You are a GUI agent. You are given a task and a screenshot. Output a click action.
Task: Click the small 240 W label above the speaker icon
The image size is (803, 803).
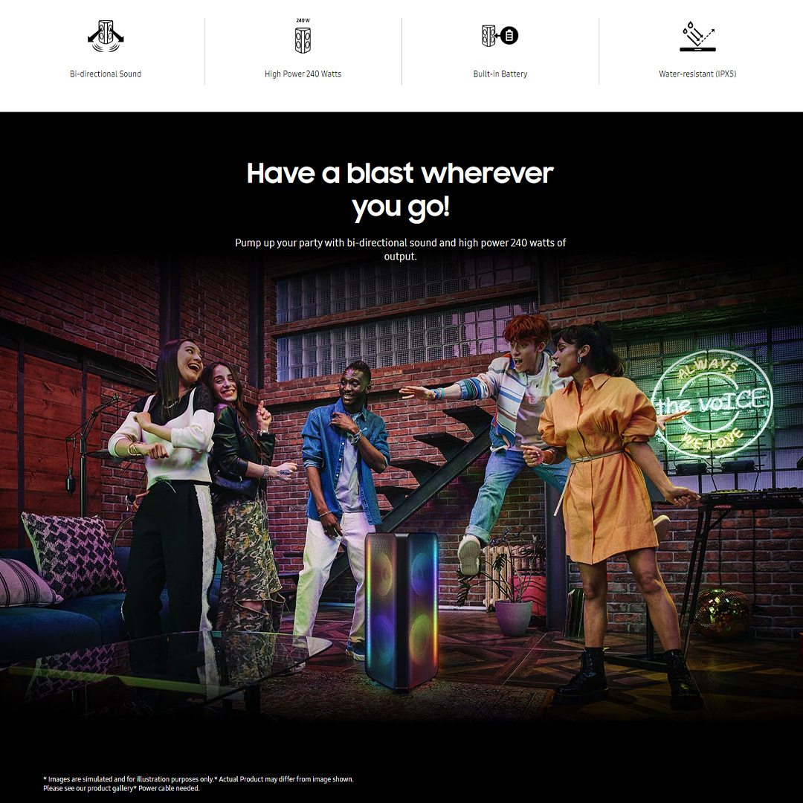click(303, 21)
